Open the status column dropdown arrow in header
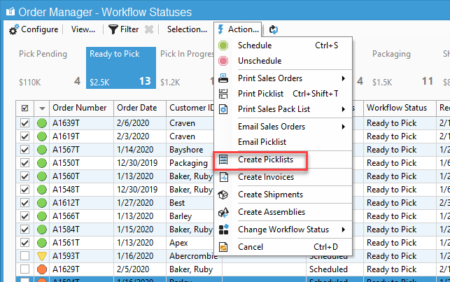Viewport: 450px width, 282px height. [x=42, y=108]
